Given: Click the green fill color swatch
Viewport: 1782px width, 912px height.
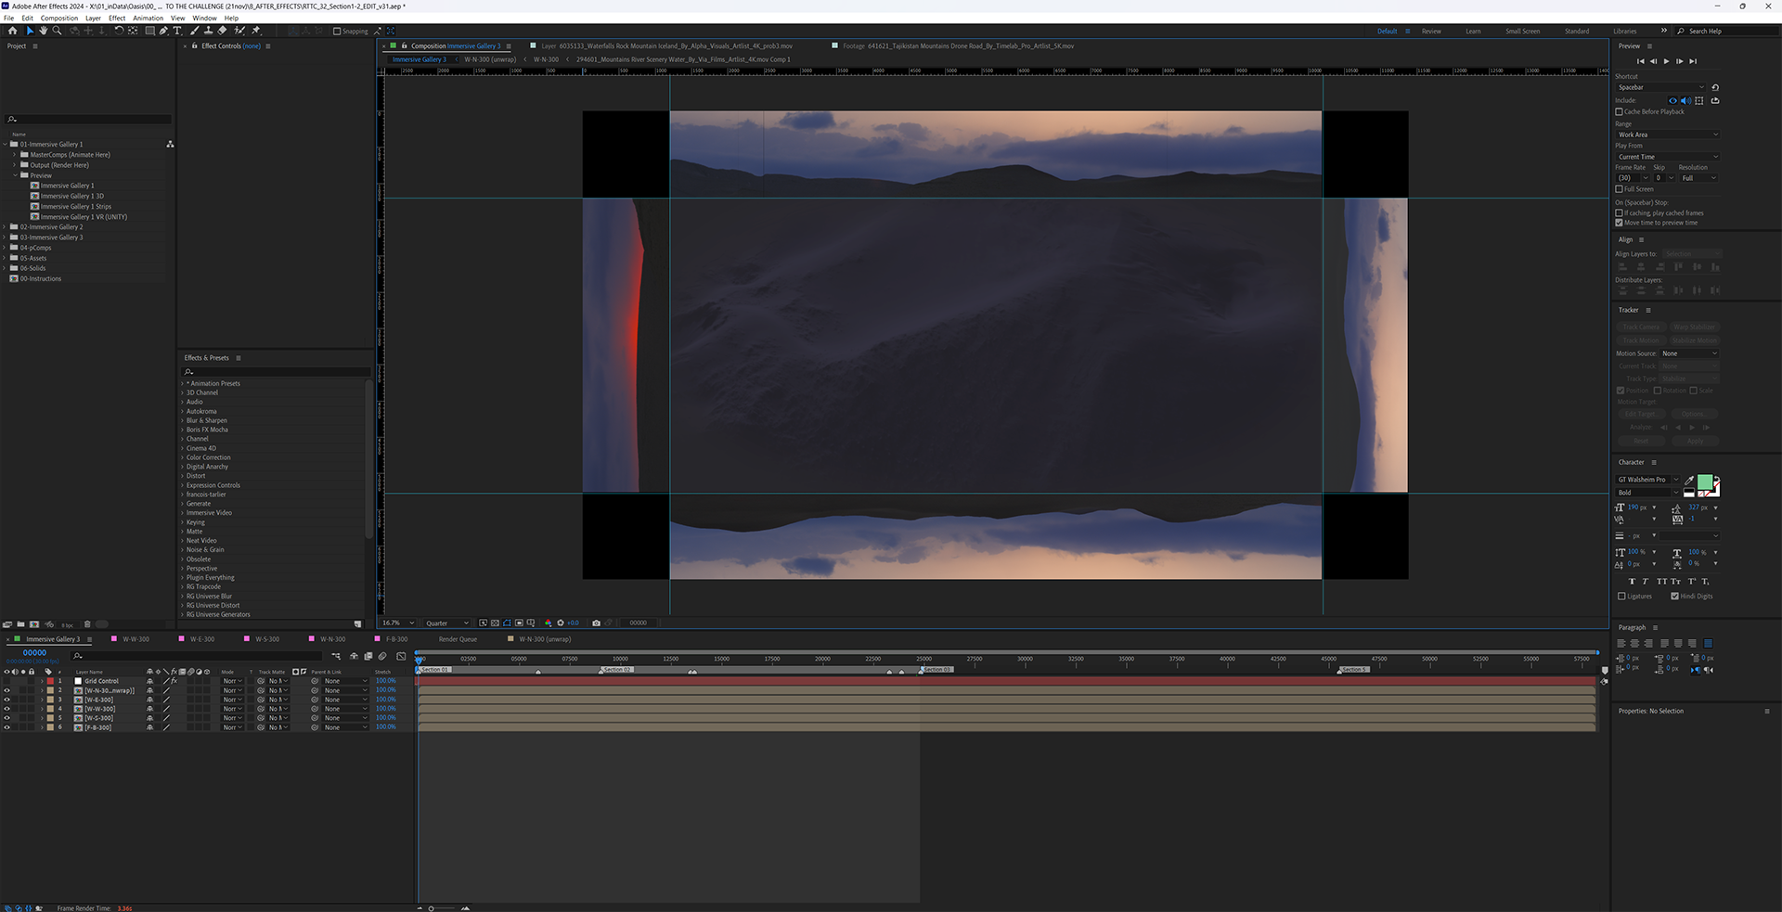Looking at the screenshot, I should [x=1704, y=482].
